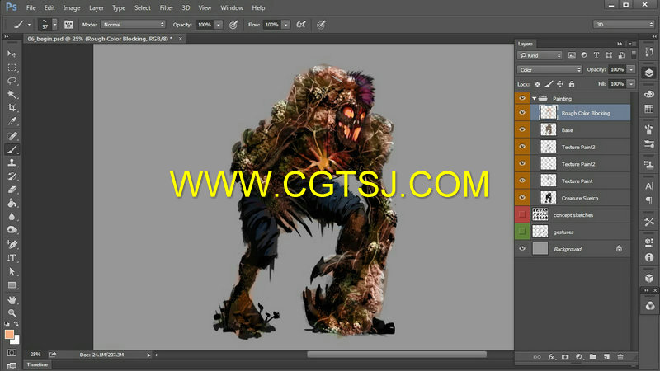This screenshot has height=371, width=660.
Task: Hide the Base layer
Action: pyautogui.click(x=522, y=129)
